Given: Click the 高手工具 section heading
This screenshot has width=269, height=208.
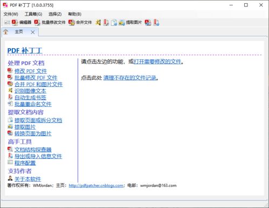Looking at the screenshot, I should click(20, 142).
